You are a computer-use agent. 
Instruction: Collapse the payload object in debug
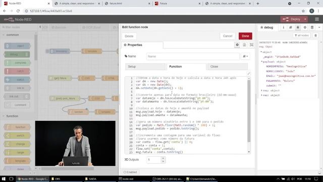pos(262,62)
